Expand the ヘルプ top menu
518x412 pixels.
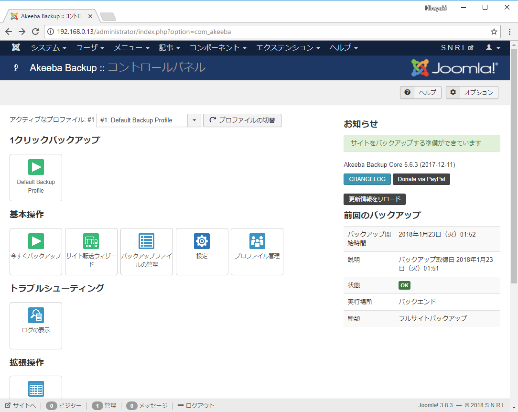pos(344,48)
